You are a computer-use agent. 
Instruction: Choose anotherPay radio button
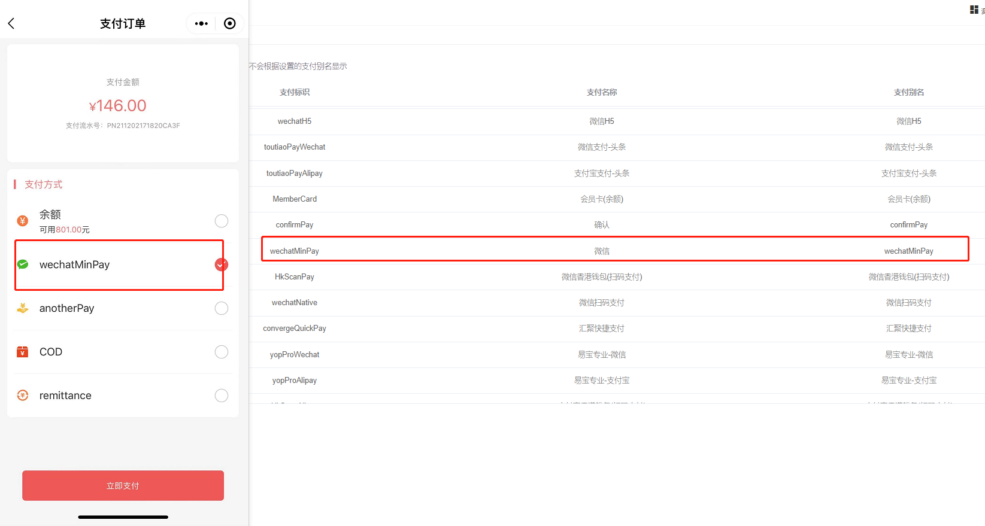tap(222, 308)
